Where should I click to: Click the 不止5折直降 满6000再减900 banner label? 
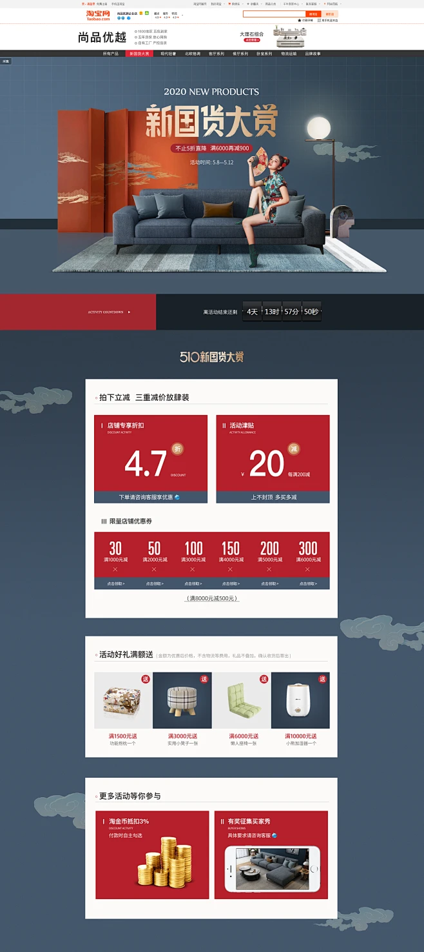coord(212,148)
